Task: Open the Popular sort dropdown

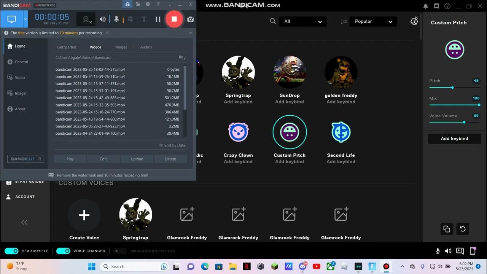Action: tap(373, 21)
